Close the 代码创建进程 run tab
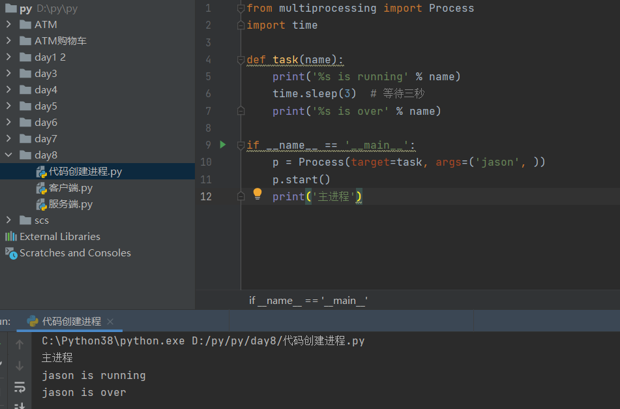 [110, 322]
